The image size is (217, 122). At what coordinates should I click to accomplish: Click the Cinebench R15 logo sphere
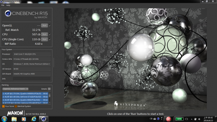(8, 14)
